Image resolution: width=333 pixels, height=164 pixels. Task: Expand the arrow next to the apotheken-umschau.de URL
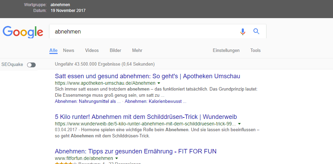click(x=159, y=83)
